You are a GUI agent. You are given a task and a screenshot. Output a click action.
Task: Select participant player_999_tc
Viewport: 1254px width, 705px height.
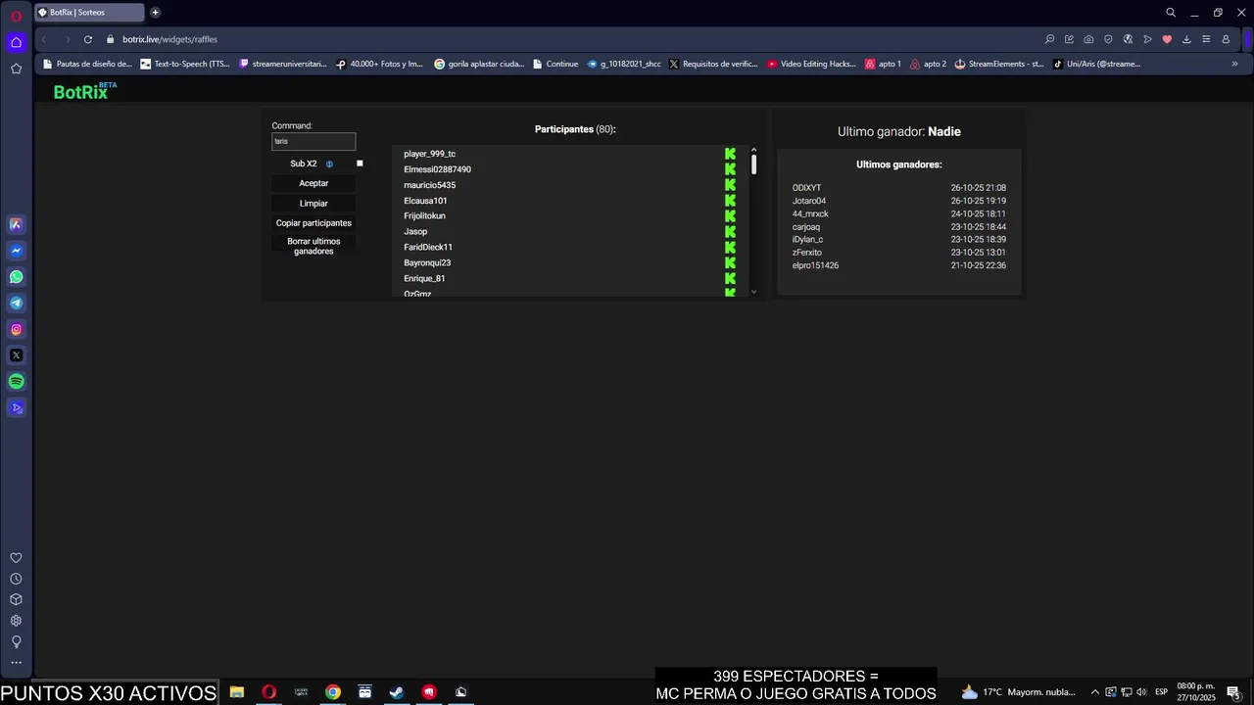429,154
